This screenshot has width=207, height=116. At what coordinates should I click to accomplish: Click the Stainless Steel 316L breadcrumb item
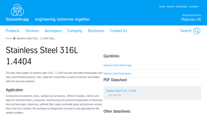point(36,38)
